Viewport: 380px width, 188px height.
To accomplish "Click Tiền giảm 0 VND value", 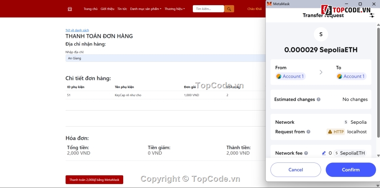I will pos(155,153).
